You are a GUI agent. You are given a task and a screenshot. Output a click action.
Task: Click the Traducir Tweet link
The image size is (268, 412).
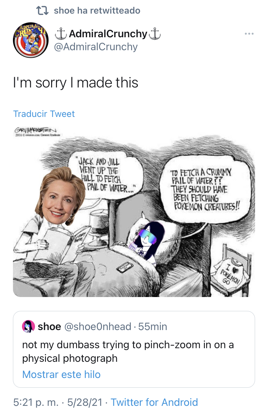coord(44,114)
